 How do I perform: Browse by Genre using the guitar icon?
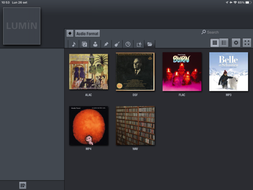point(117,44)
